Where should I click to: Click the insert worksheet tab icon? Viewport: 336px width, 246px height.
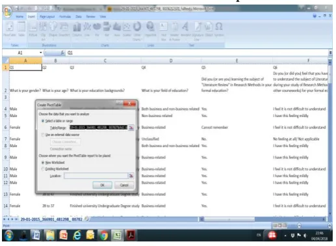click(x=86, y=219)
